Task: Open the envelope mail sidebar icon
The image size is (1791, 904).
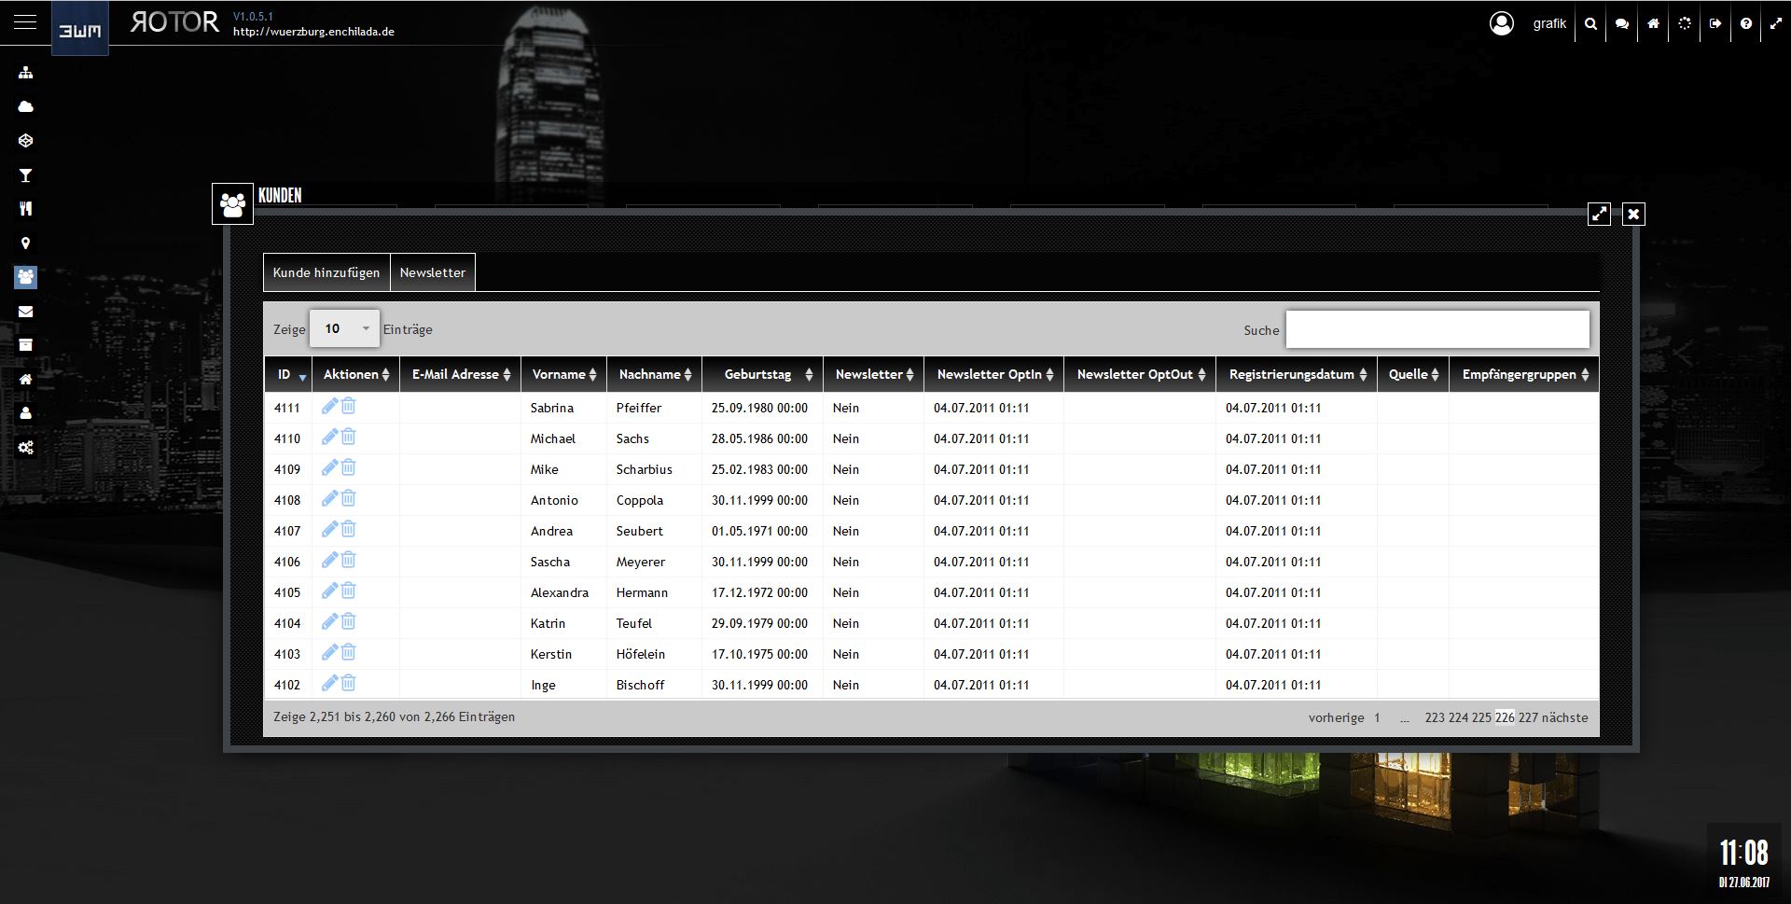Action: (25, 312)
